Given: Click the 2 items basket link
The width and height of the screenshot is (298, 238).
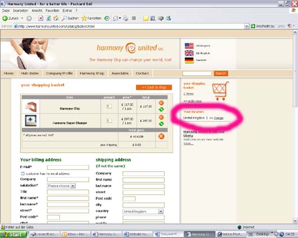Looking at the screenshot, I should (x=189, y=94).
